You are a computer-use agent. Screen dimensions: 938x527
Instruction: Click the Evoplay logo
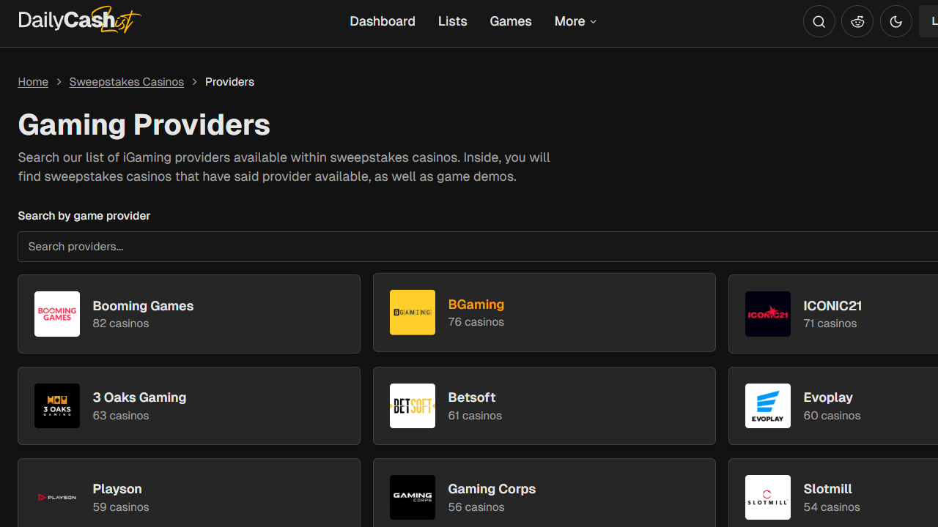pos(768,405)
